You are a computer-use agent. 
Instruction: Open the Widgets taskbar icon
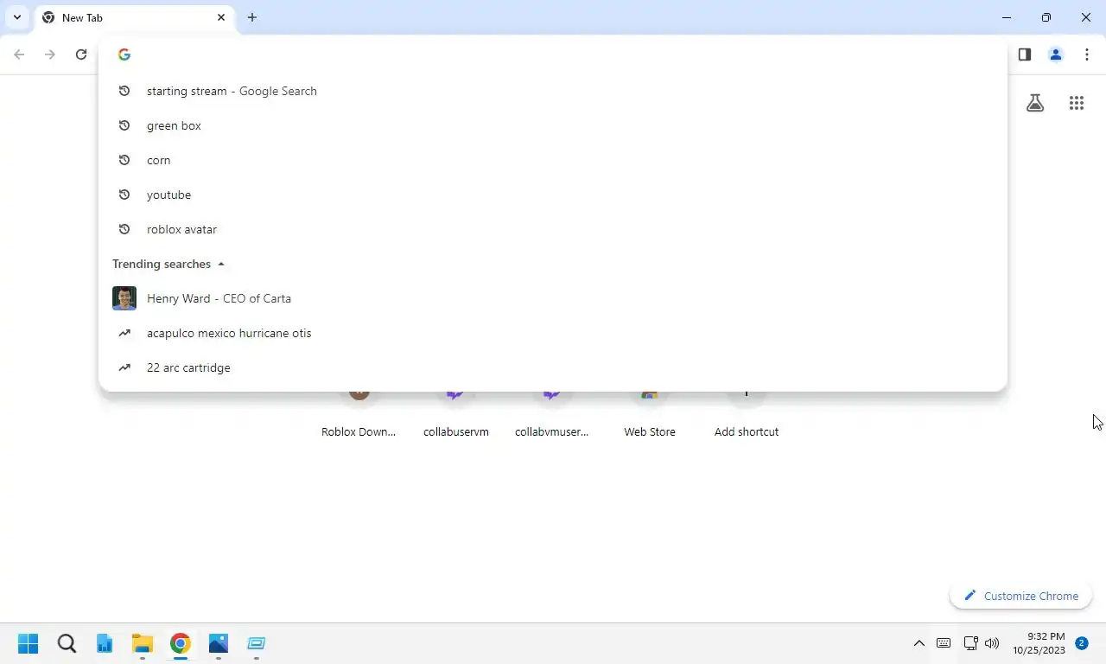pos(105,643)
